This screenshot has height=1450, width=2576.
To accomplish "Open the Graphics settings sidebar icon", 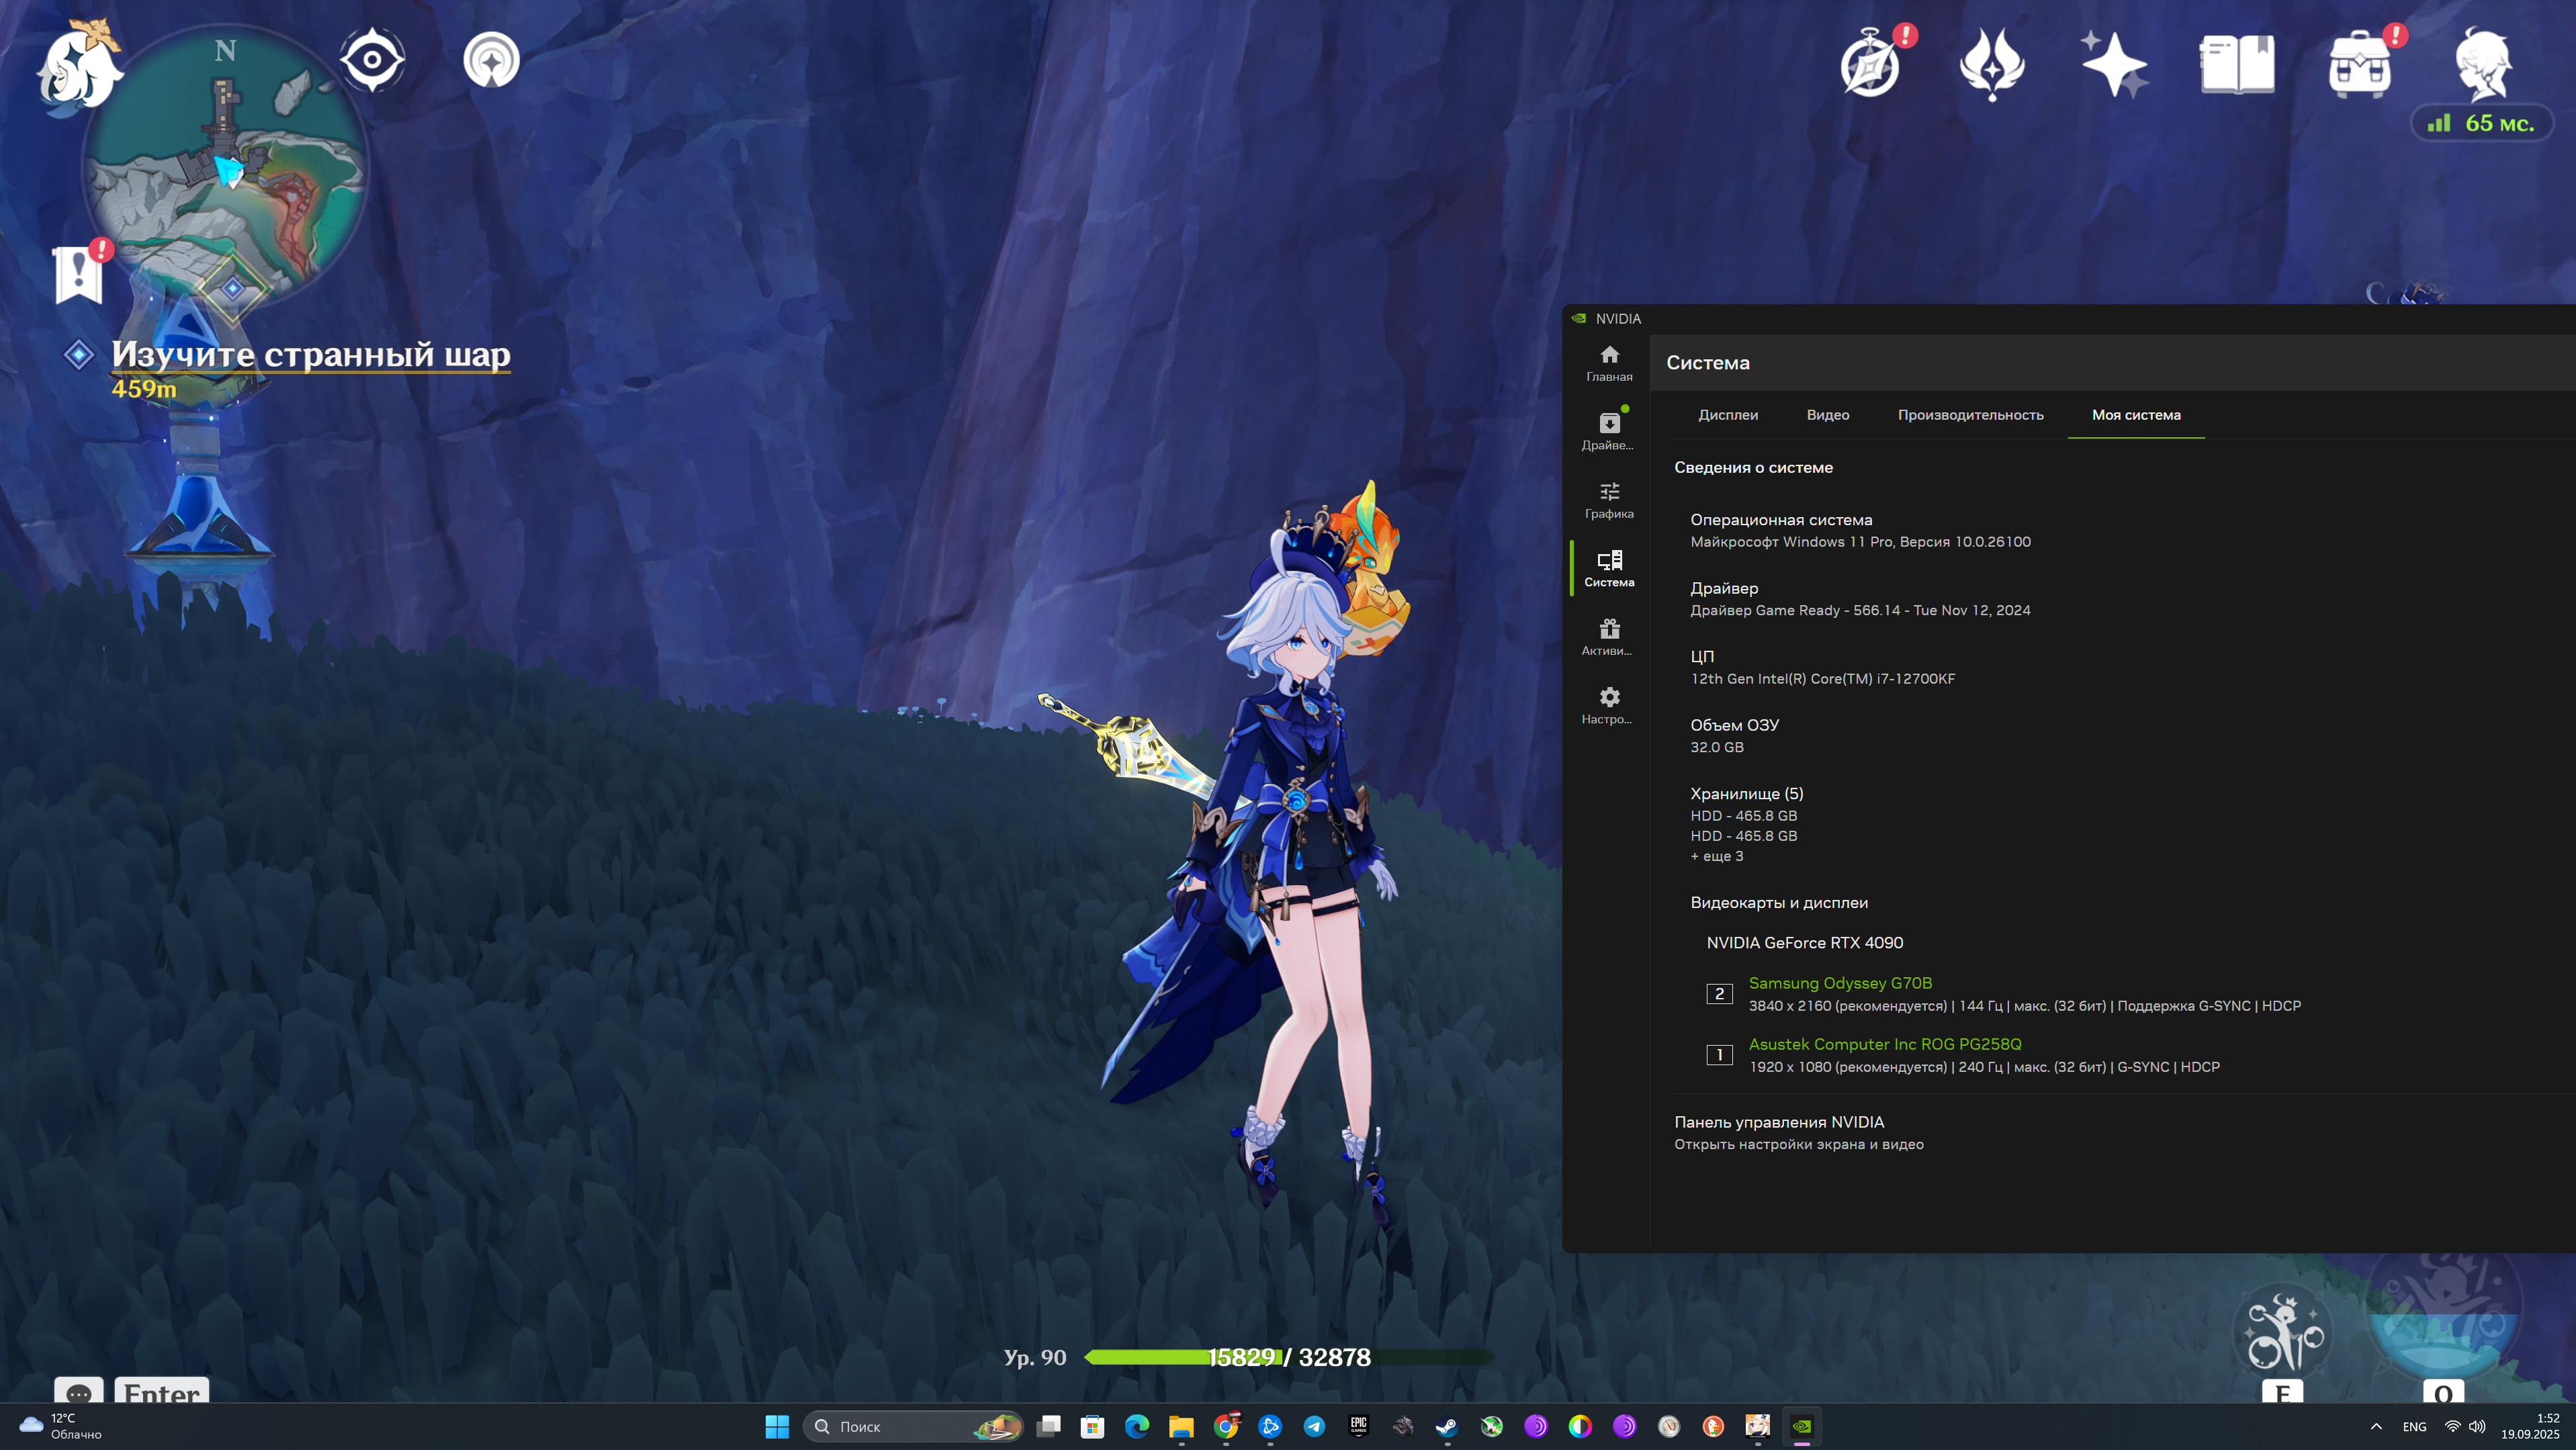I will 1608,499.
